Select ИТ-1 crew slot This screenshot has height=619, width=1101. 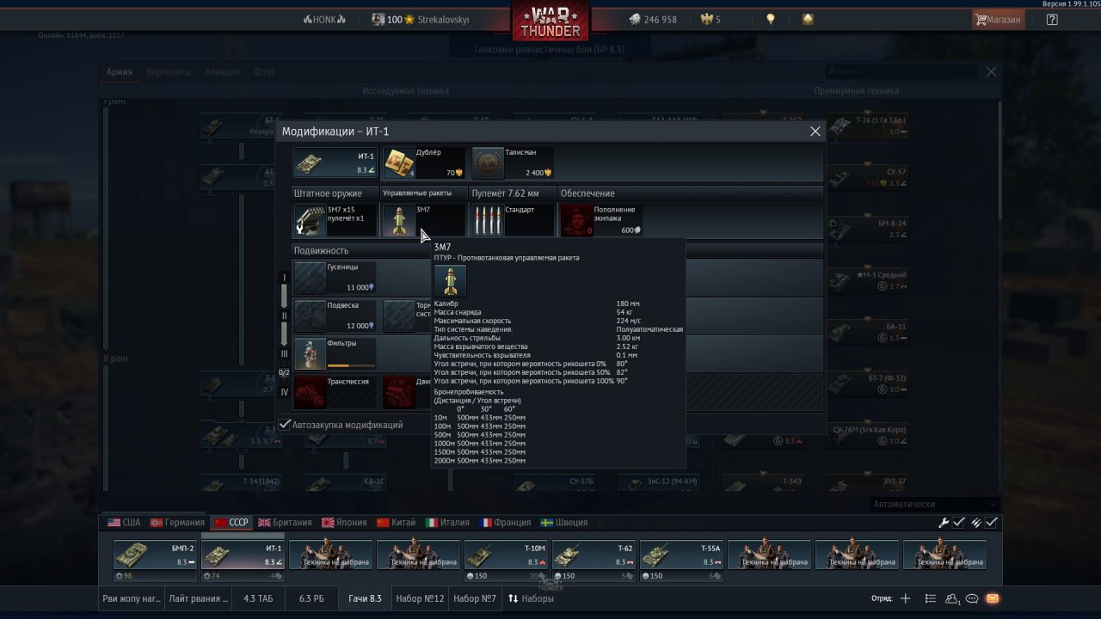[243, 555]
